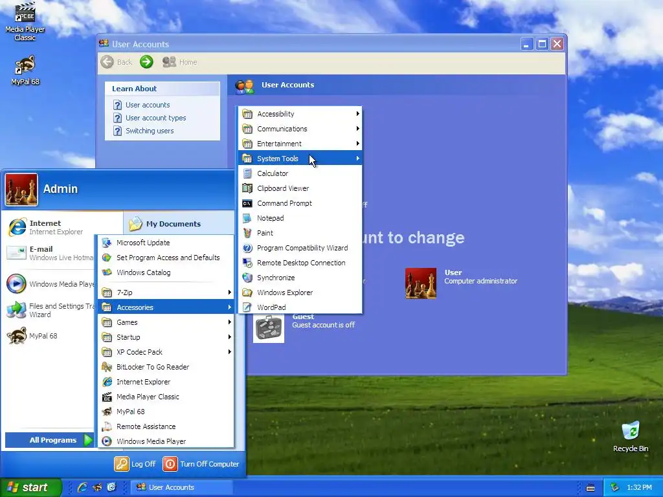Image resolution: width=663 pixels, height=497 pixels.
Task: Open Windows Media Player in recent programs list
Action: (x=50, y=283)
